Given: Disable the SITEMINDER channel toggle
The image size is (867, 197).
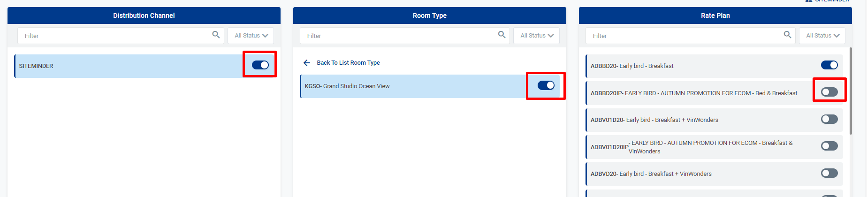Looking at the screenshot, I should (260, 65).
